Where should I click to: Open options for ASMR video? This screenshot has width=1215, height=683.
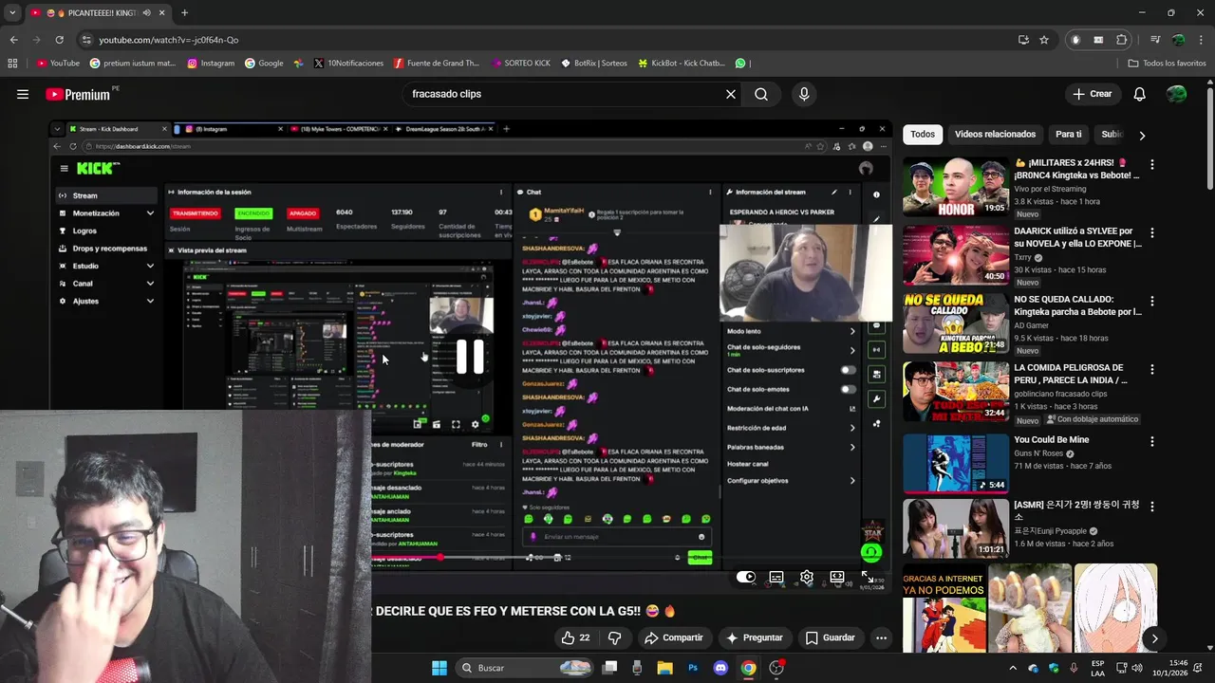click(x=1151, y=506)
